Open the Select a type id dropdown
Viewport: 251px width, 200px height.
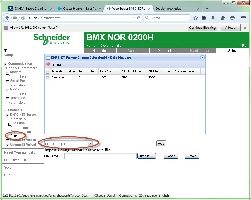click(90, 143)
